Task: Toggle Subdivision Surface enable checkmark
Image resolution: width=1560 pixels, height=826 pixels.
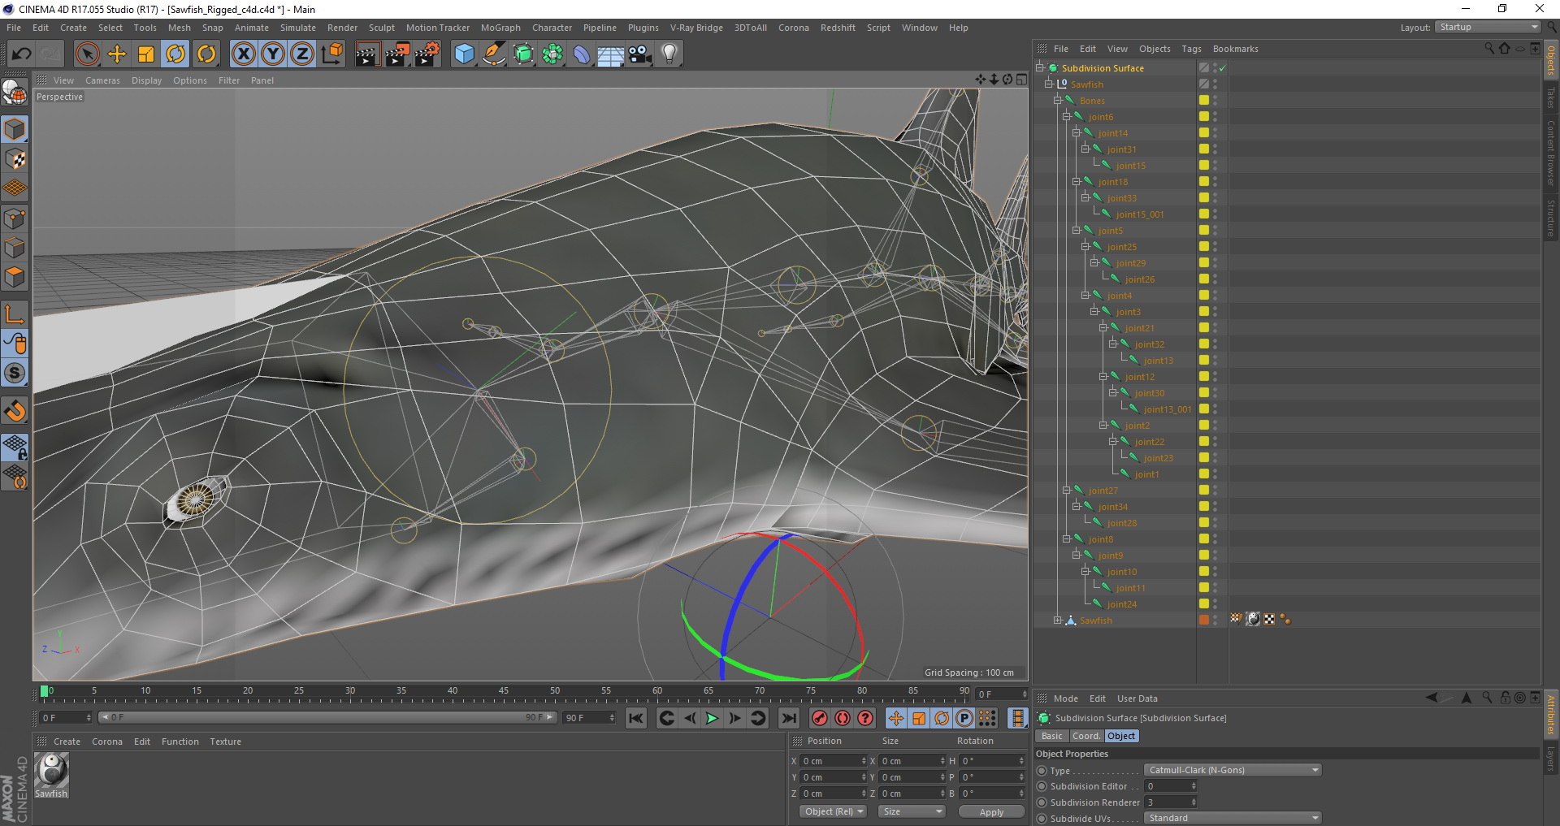Action: click(1223, 68)
